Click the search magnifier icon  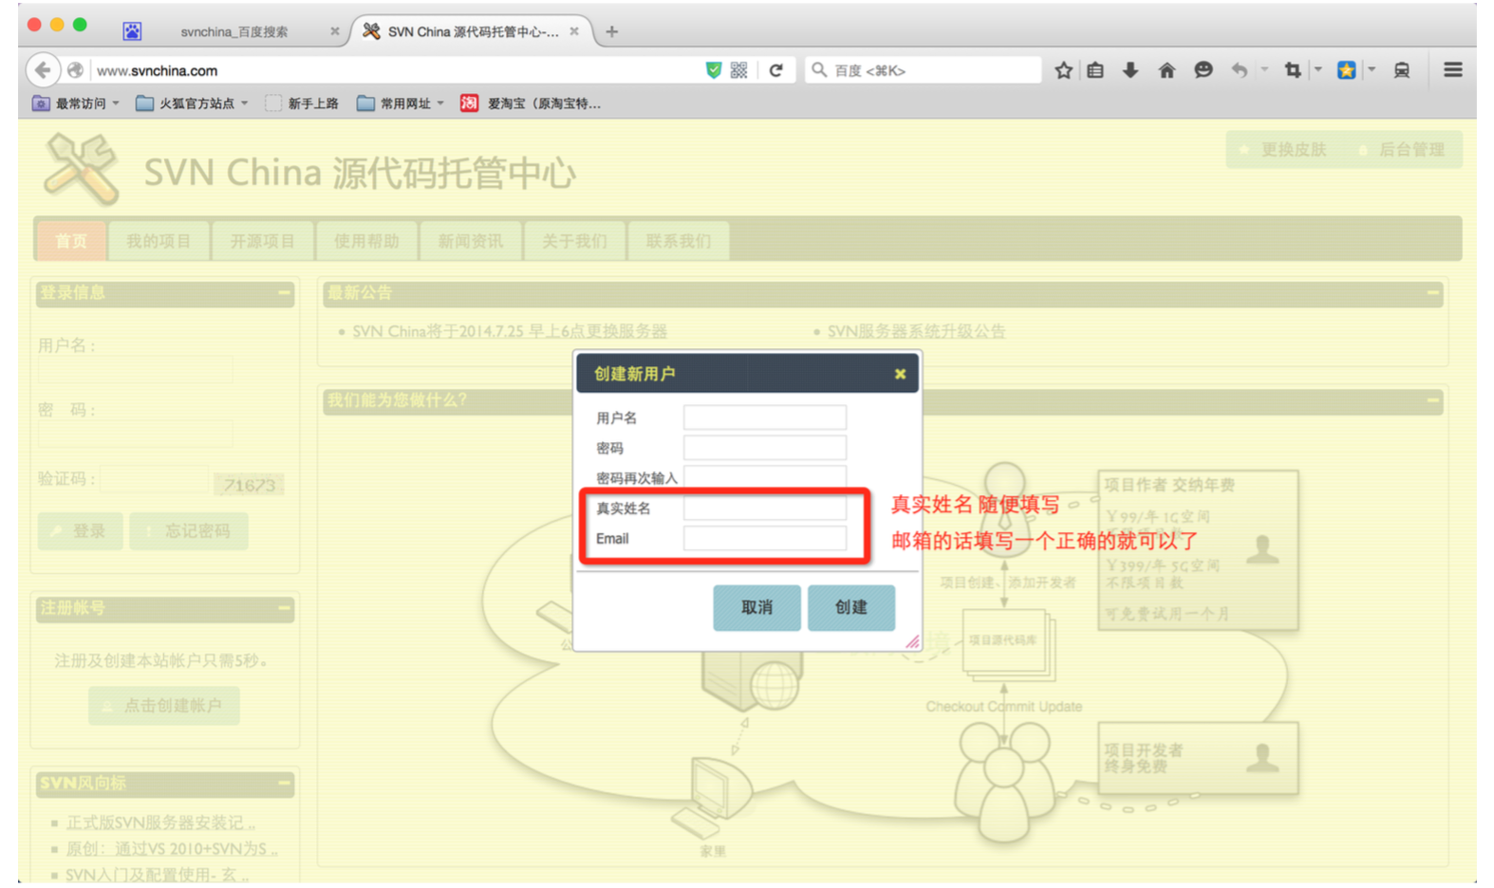pyautogui.click(x=819, y=70)
